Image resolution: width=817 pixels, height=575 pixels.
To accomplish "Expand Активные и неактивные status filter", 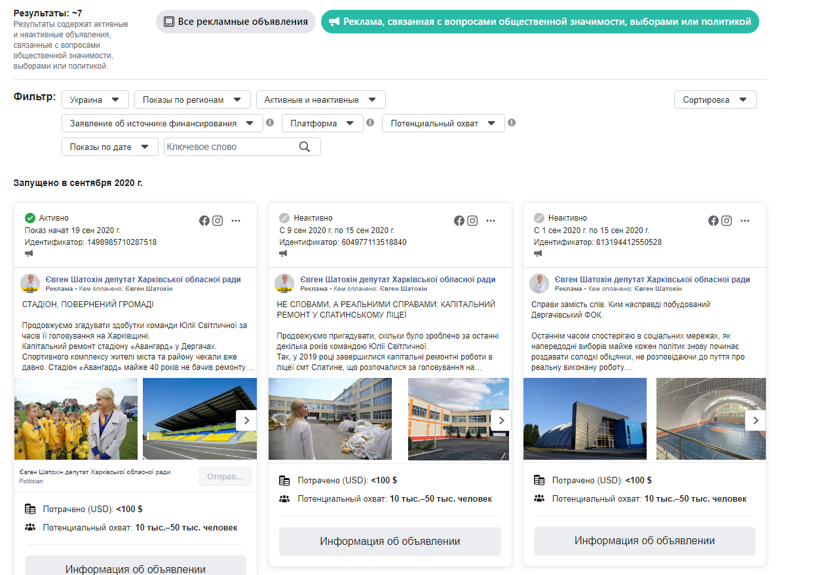I will (320, 100).
